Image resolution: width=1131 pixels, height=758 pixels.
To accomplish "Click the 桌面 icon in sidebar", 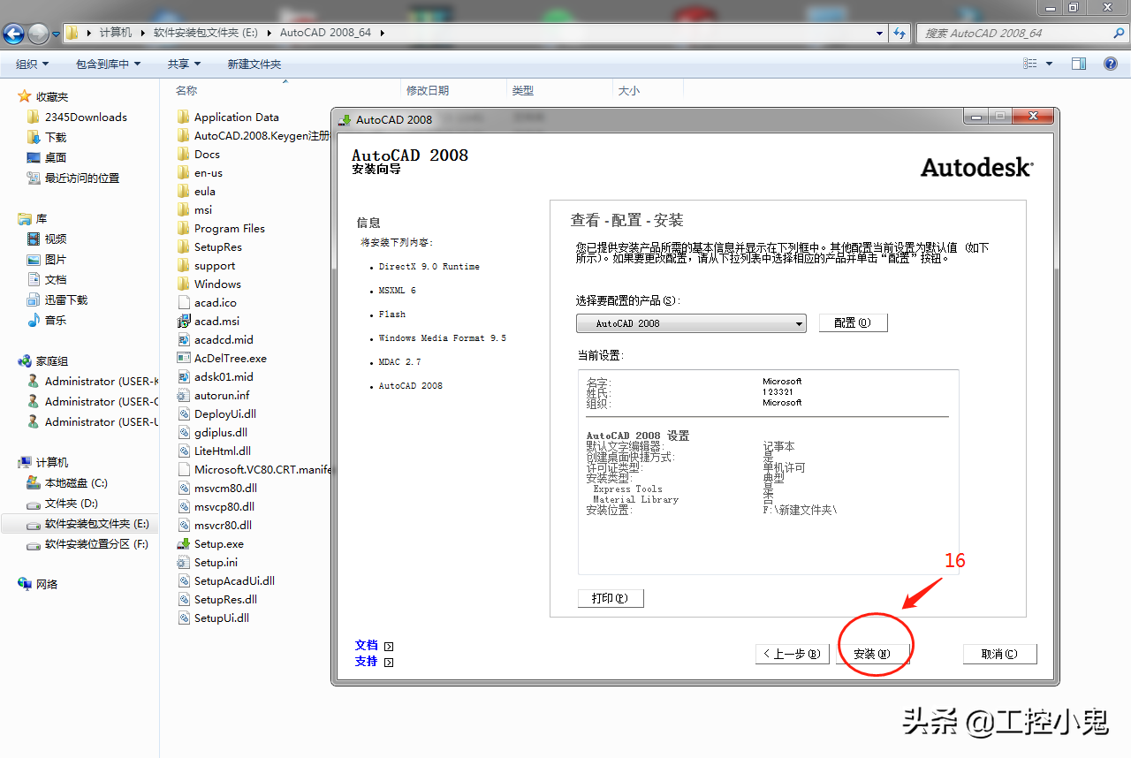I will [x=34, y=157].
